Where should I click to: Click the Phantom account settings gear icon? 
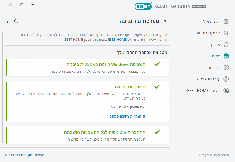coord(144,117)
